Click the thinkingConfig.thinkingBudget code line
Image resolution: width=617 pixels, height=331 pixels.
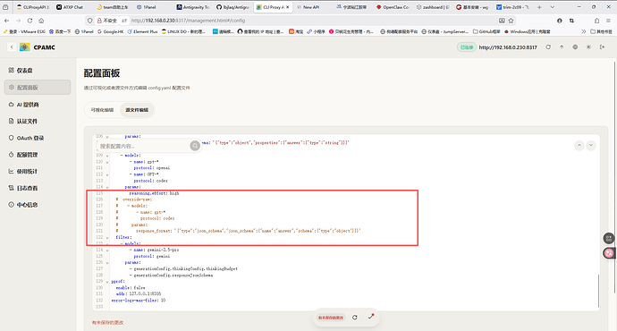tap(185, 268)
